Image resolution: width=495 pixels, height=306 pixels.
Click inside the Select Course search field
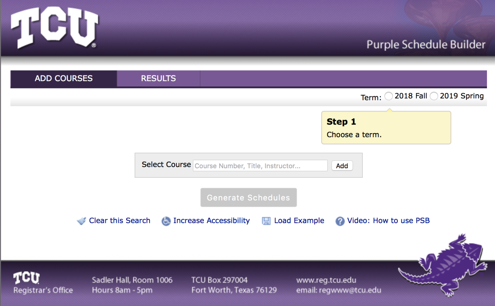pos(260,166)
